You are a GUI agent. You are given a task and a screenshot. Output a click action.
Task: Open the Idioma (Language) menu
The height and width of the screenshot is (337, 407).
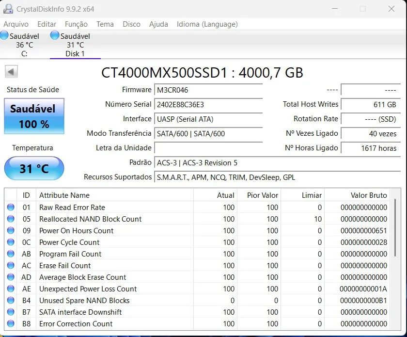(x=207, y=24)
